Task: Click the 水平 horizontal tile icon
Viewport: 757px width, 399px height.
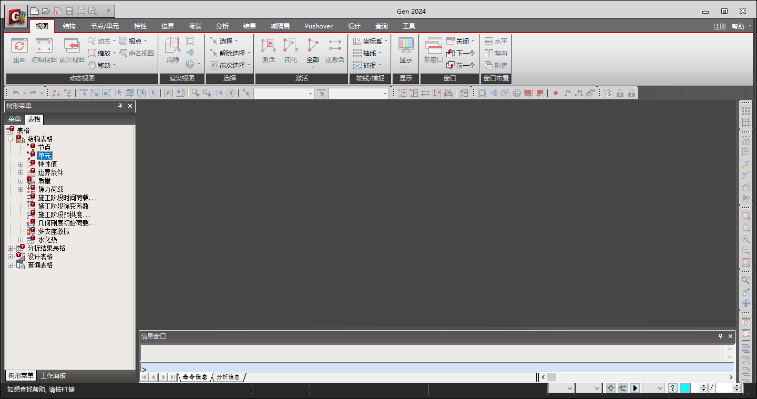Action: coord(489,41)
